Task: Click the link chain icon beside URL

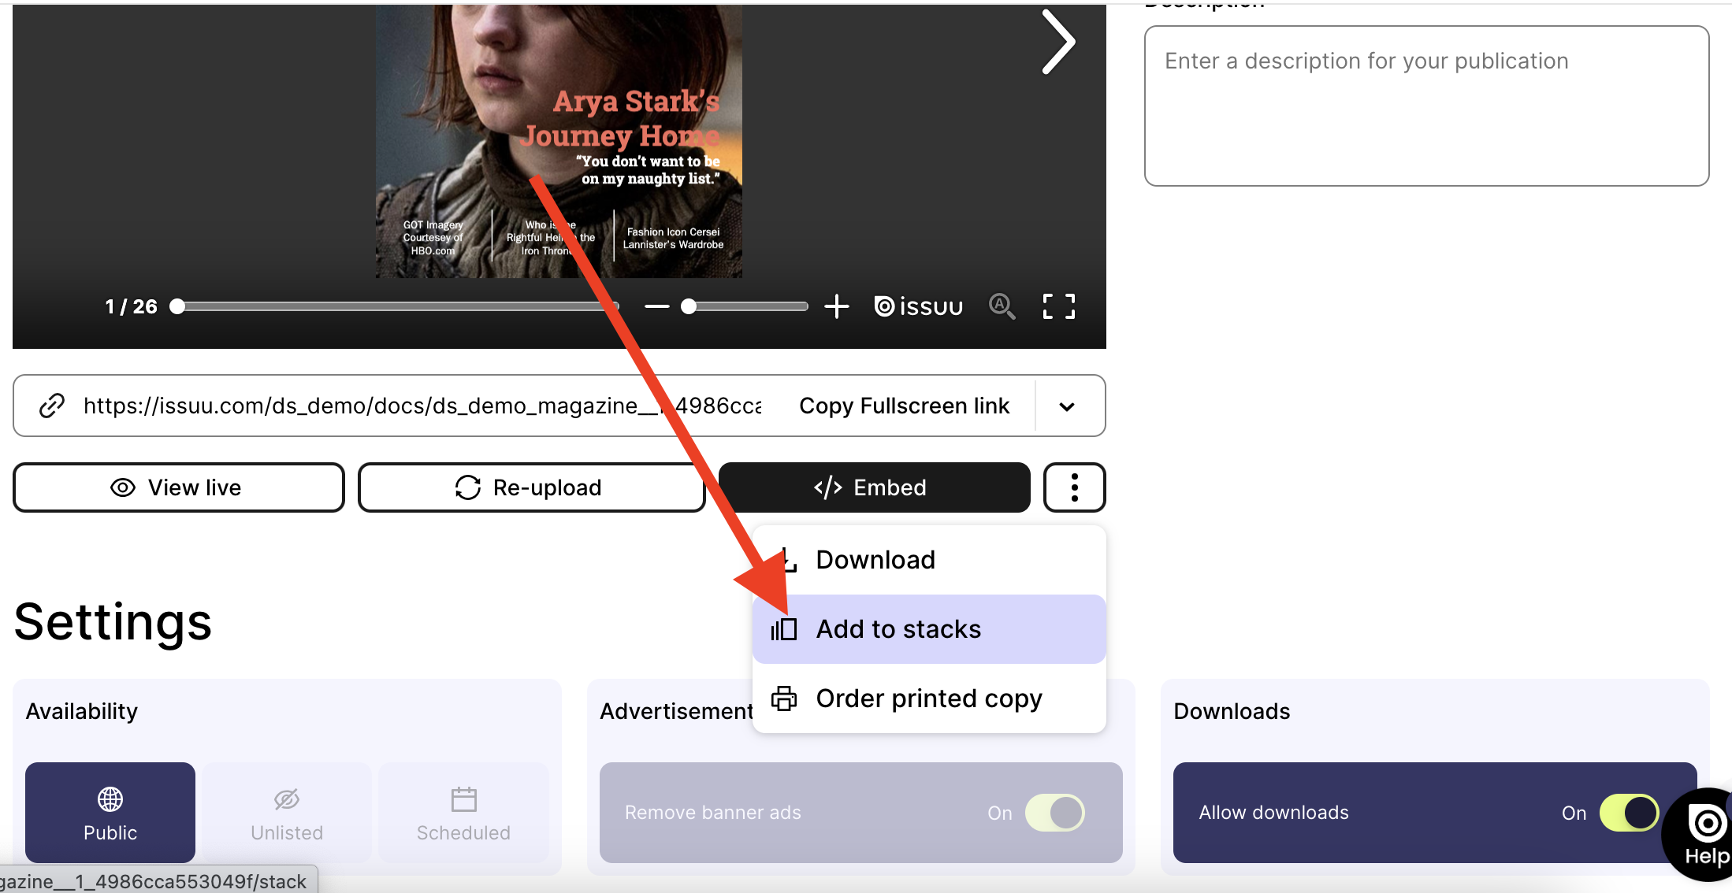Action: point(52,406)
